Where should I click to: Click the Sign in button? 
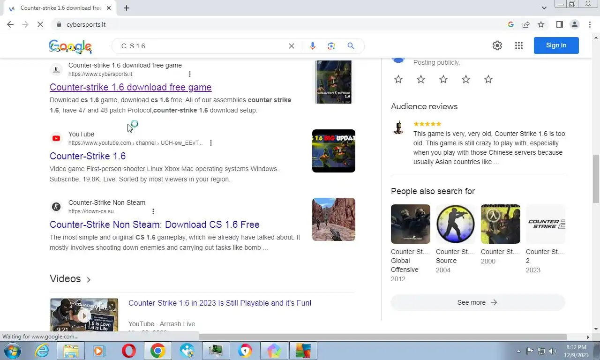coord(556,45)
